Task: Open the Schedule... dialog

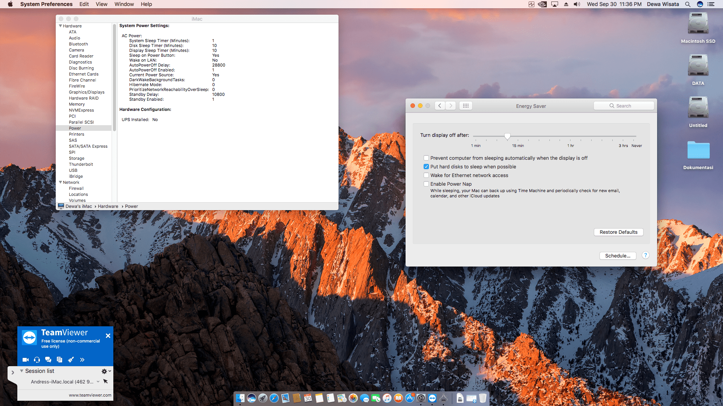Action: click(x=618, y=256)
